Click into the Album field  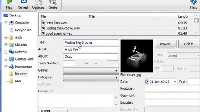tap(91, 56)
